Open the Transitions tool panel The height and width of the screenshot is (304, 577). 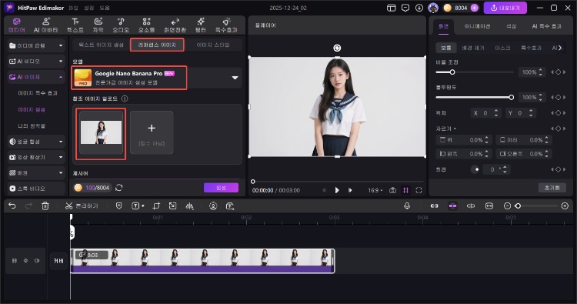(175, 25)
